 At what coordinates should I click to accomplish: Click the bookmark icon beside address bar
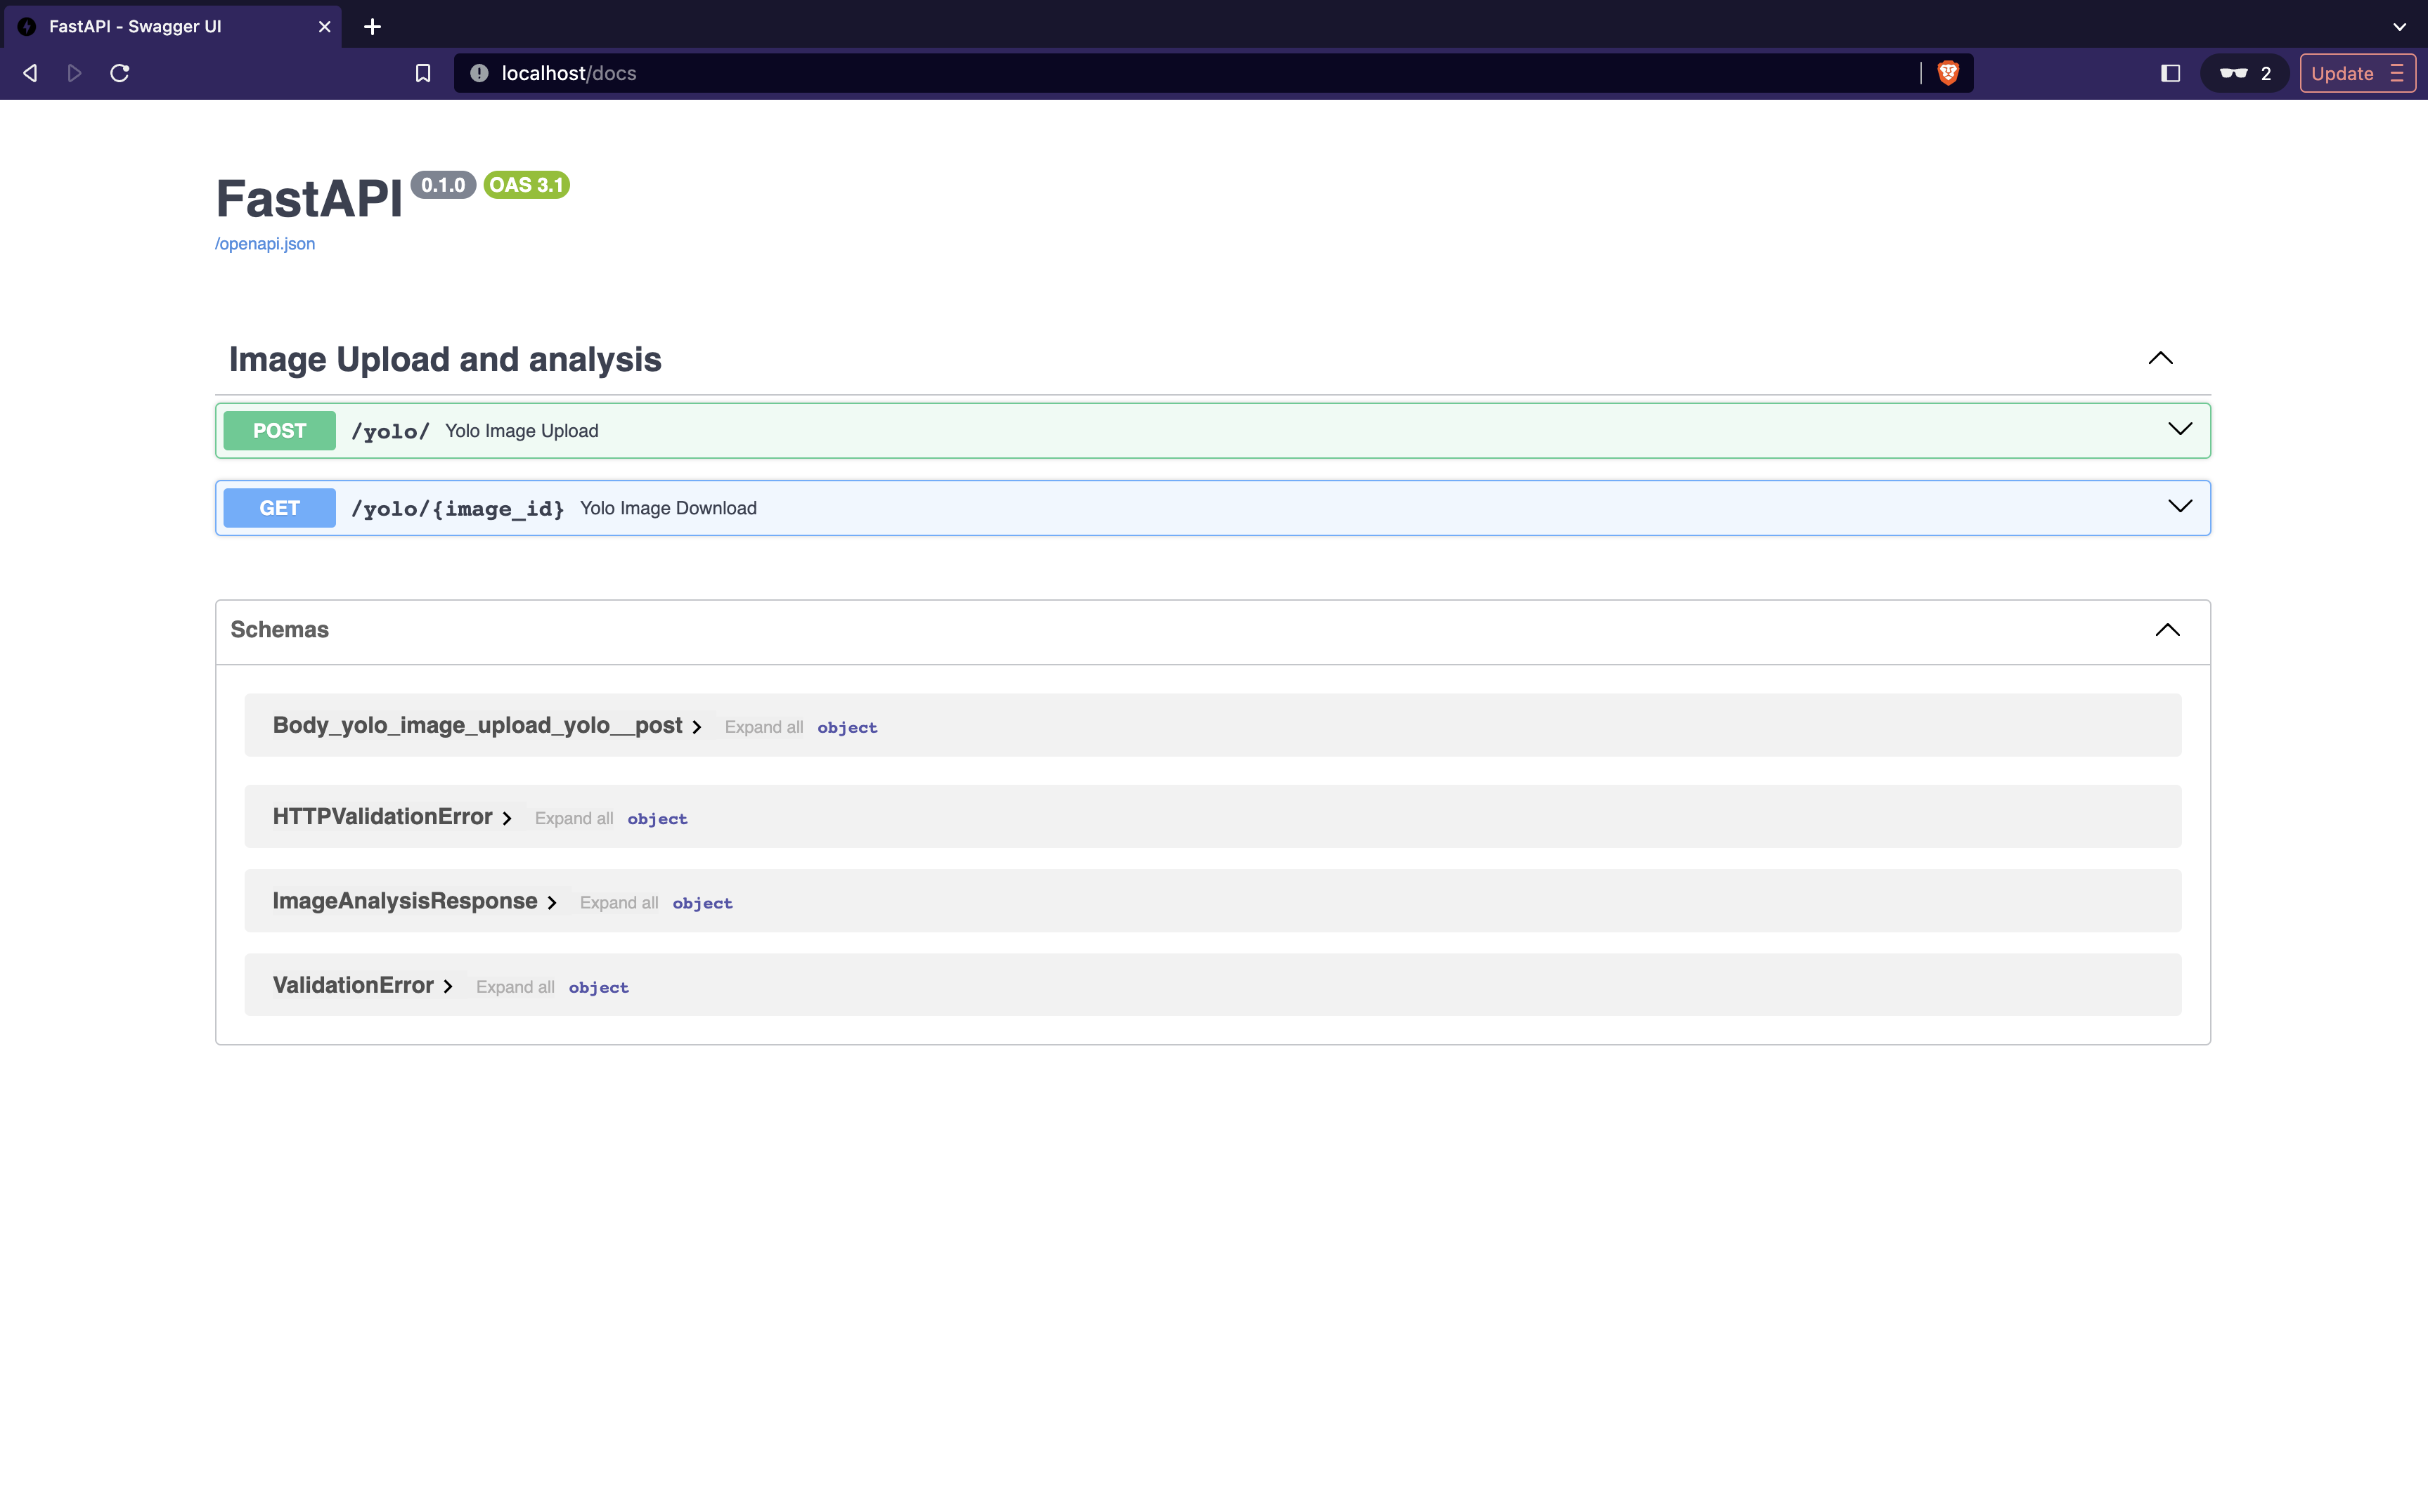(x=422, y=73)
